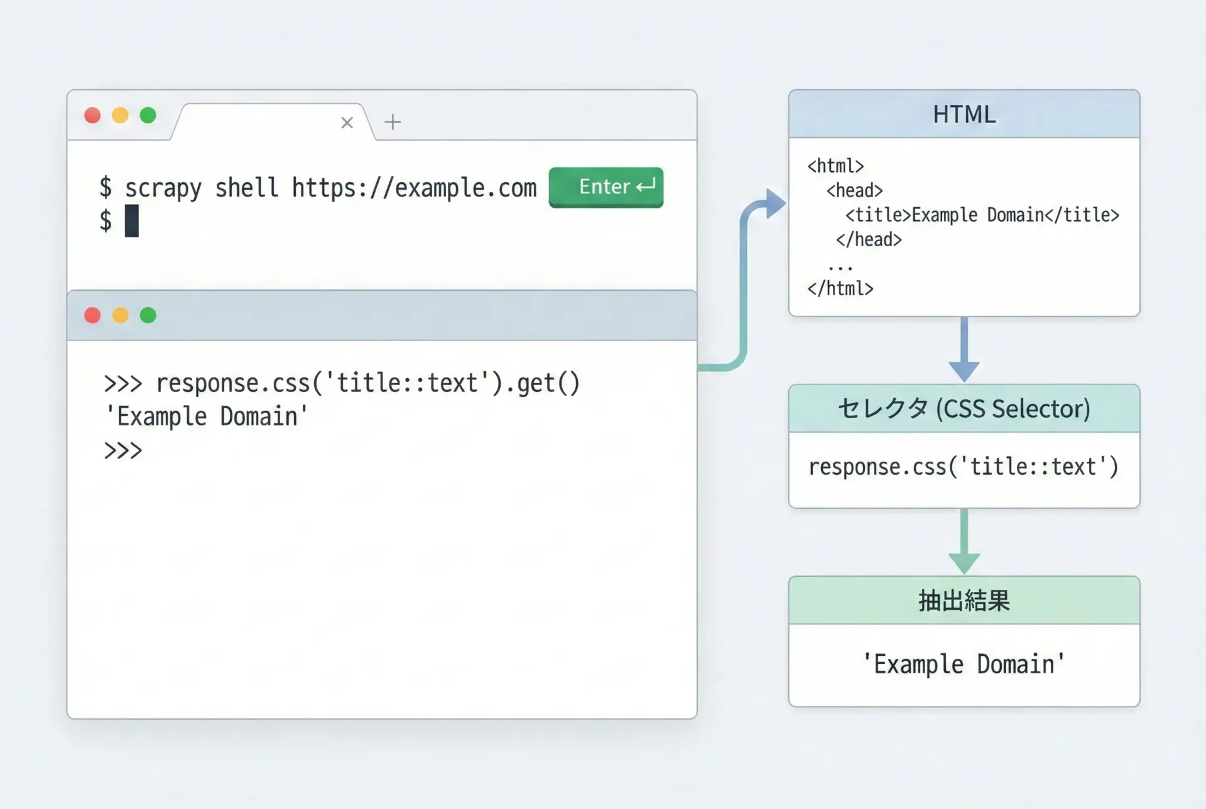The height and width of the screenshot is (809, 1206).
Task: Click the terminal block cursor
Action: coord(131,221)
